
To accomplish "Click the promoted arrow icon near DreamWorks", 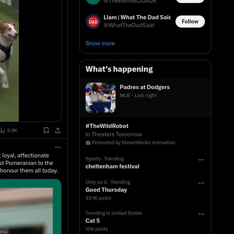I will (x=88, y=143).
